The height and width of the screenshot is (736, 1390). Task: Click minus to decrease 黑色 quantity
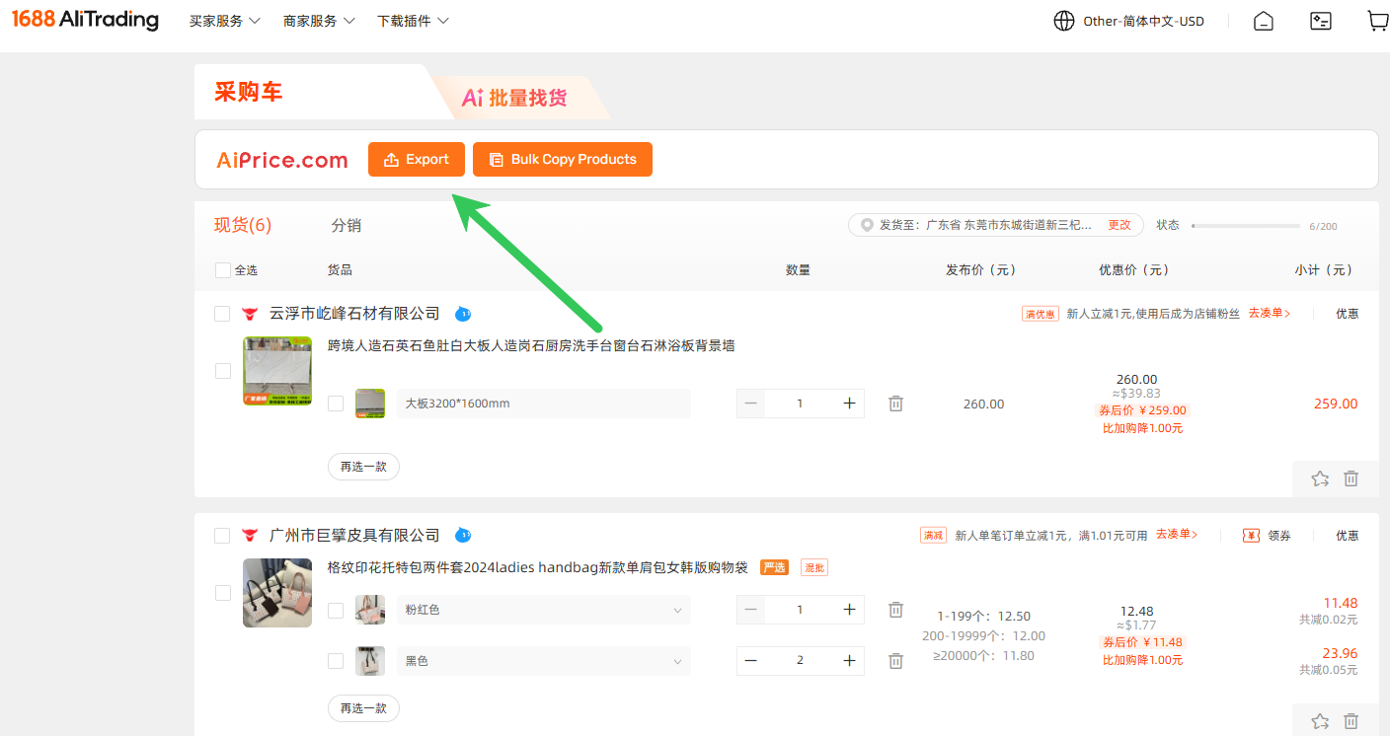pos(751,660)
